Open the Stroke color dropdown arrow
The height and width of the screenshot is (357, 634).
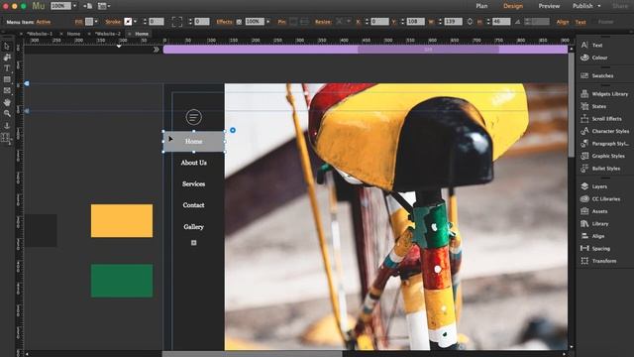point(135,22)
